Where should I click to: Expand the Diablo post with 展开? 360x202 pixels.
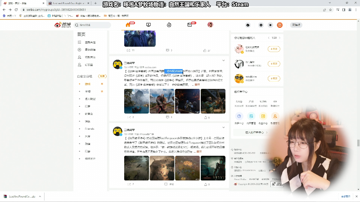[x=199, y=152]
